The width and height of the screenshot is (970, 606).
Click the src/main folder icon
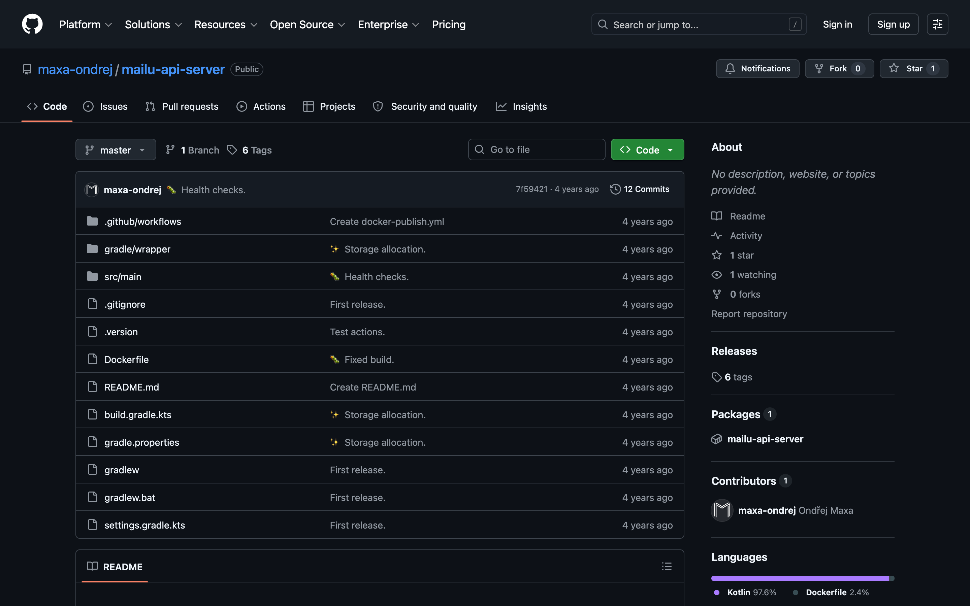92,276
